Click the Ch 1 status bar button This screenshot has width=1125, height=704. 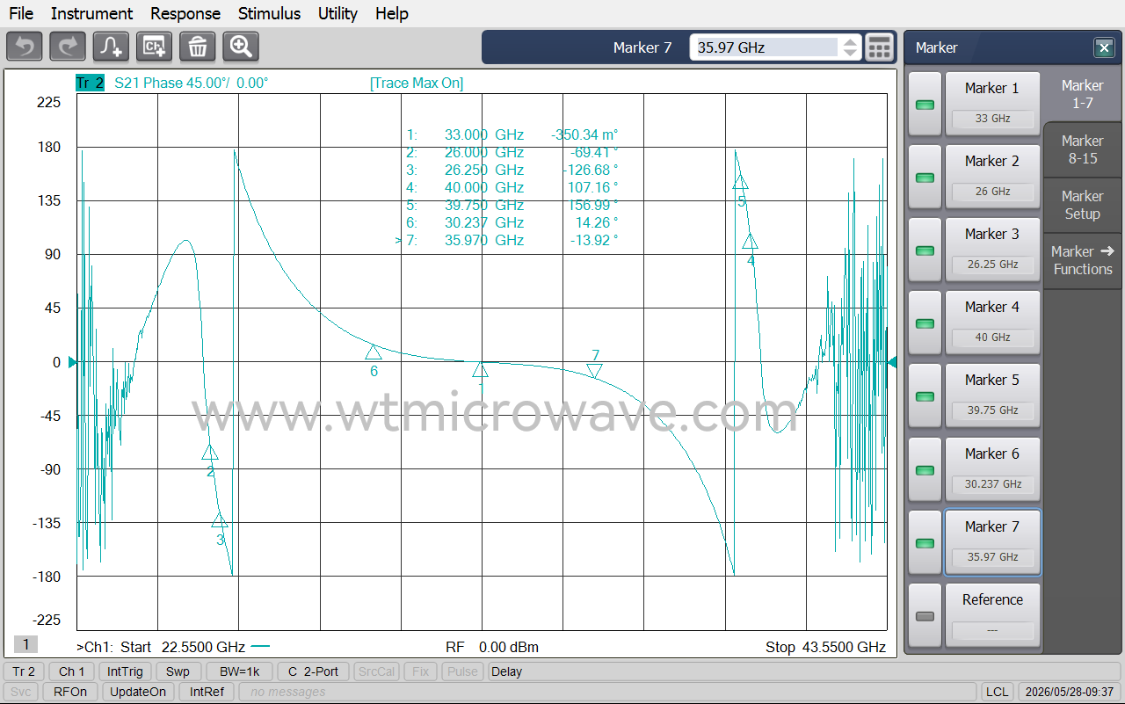click(71, 671)
